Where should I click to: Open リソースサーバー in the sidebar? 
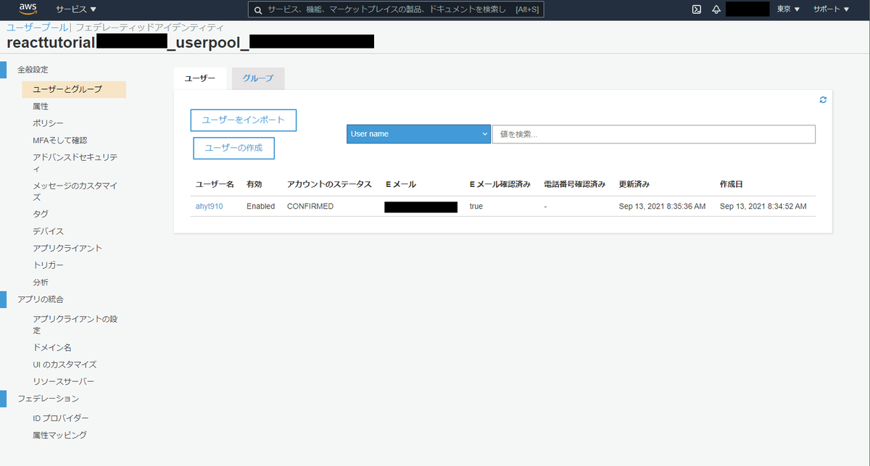pos(64,381)
